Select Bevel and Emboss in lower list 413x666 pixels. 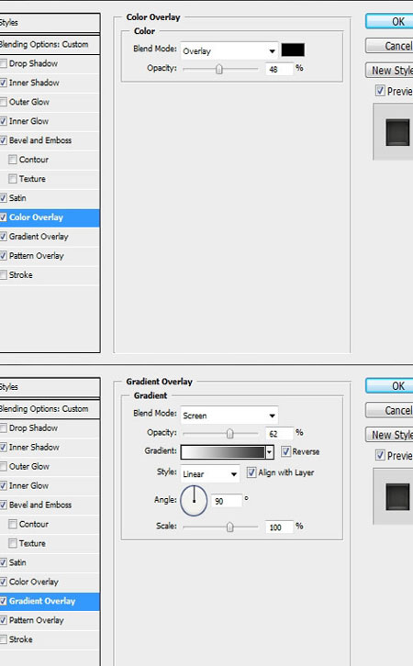pyautogui.click(x=40, y=505)
